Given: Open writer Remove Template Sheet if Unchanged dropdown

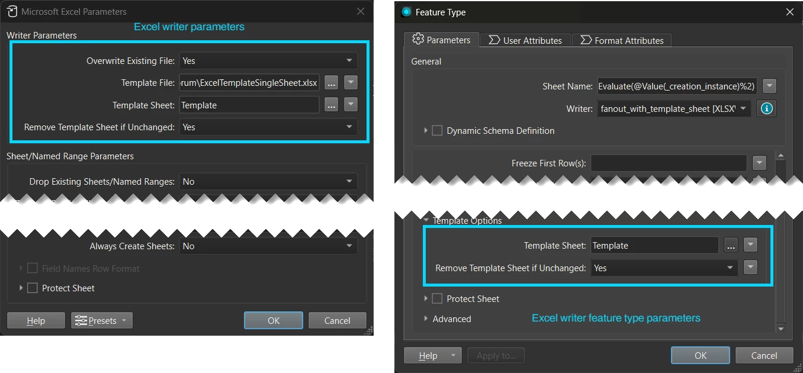Looking at the screenshot, I should (x=268, y=127).
